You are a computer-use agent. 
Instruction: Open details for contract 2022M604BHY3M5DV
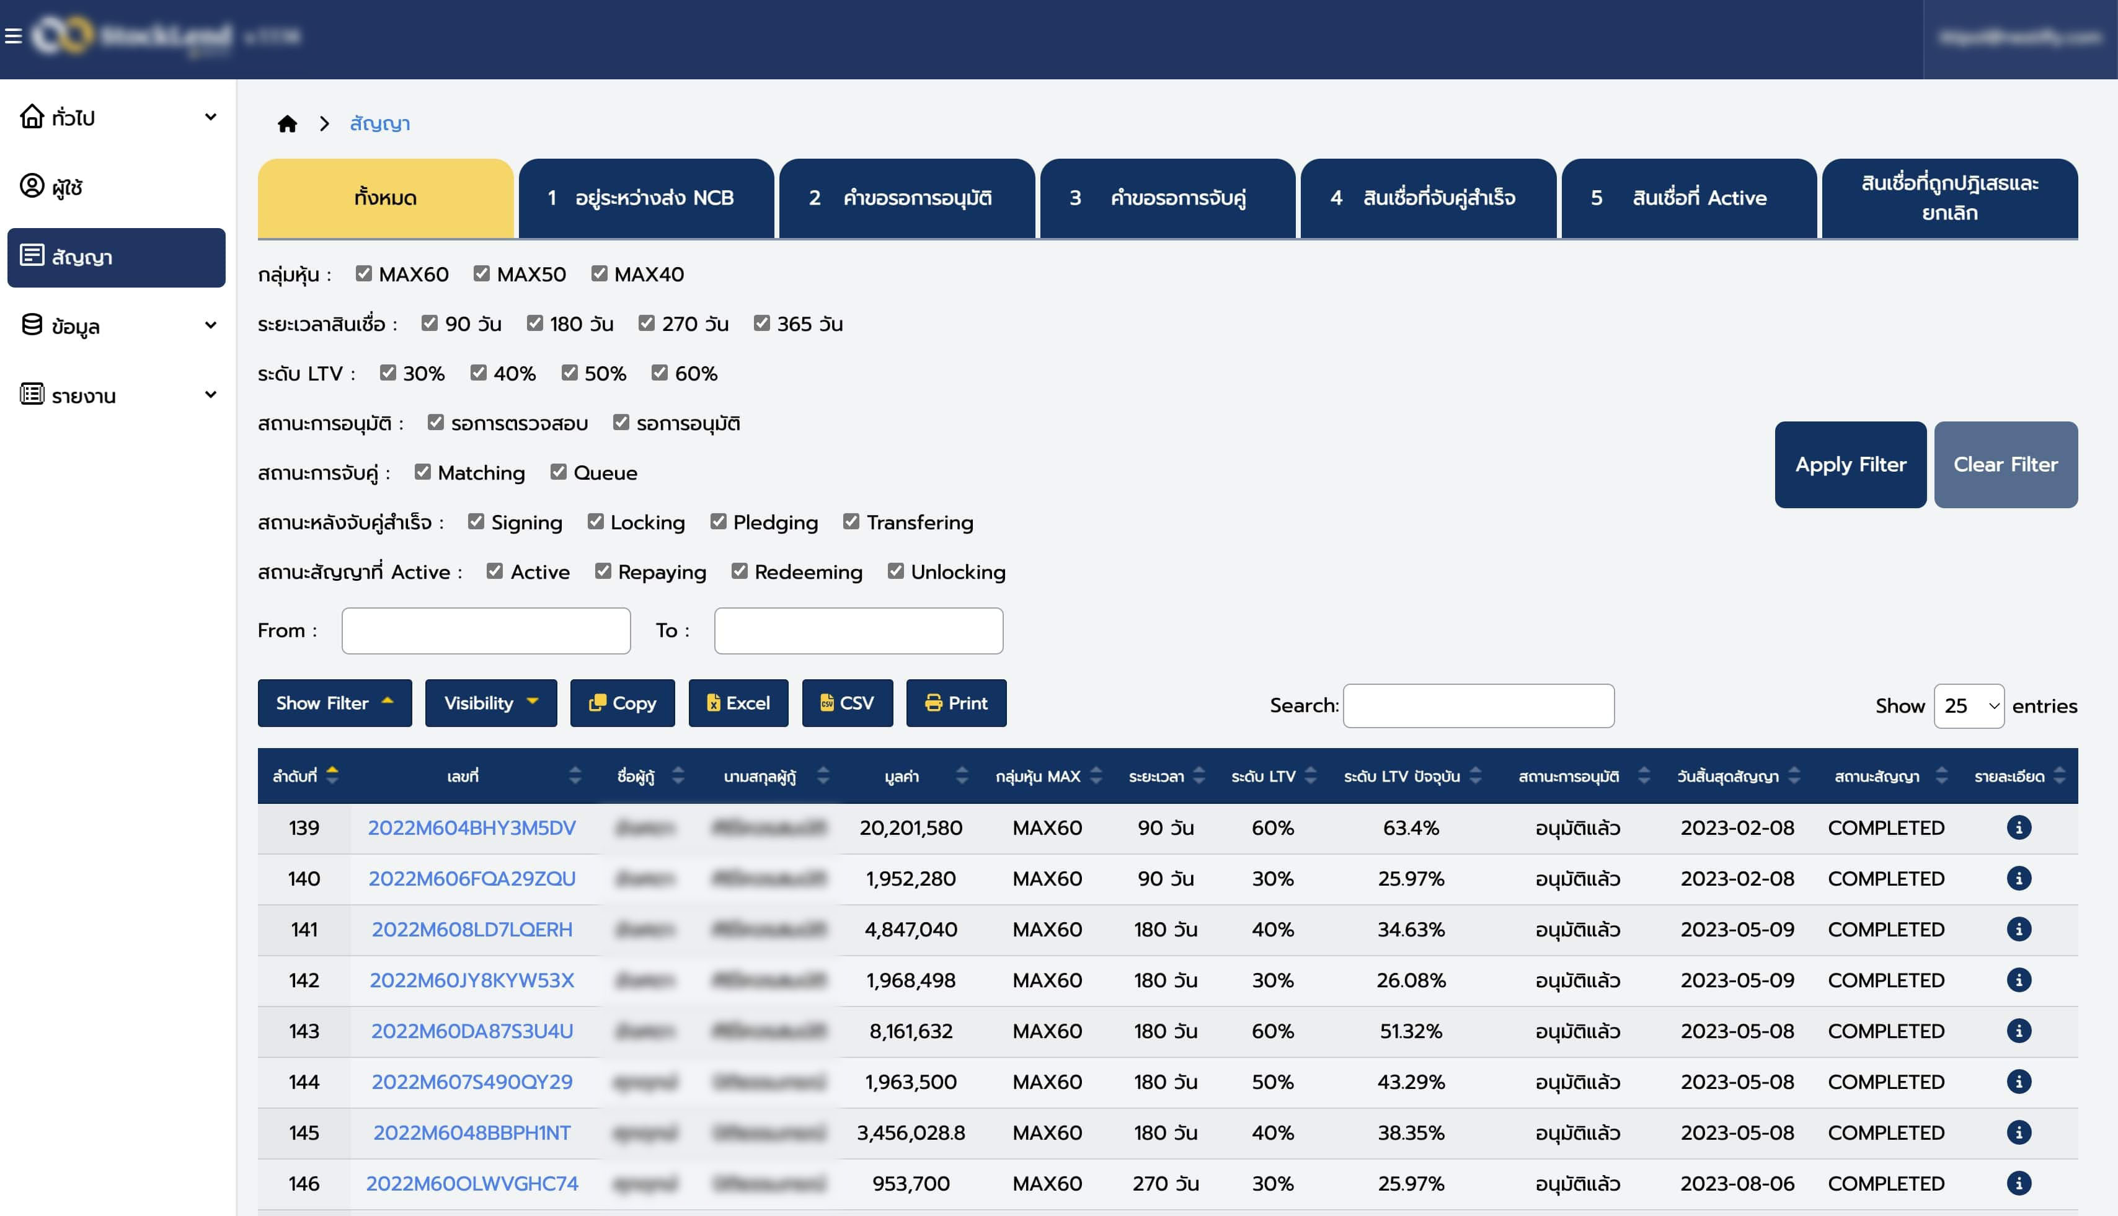click(2019, 827)
